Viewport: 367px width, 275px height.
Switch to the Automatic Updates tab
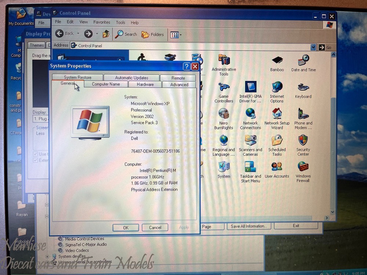(x=131, y=78)
